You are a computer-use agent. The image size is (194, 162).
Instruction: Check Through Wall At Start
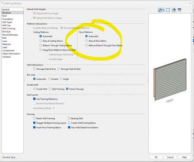[59, 69]
